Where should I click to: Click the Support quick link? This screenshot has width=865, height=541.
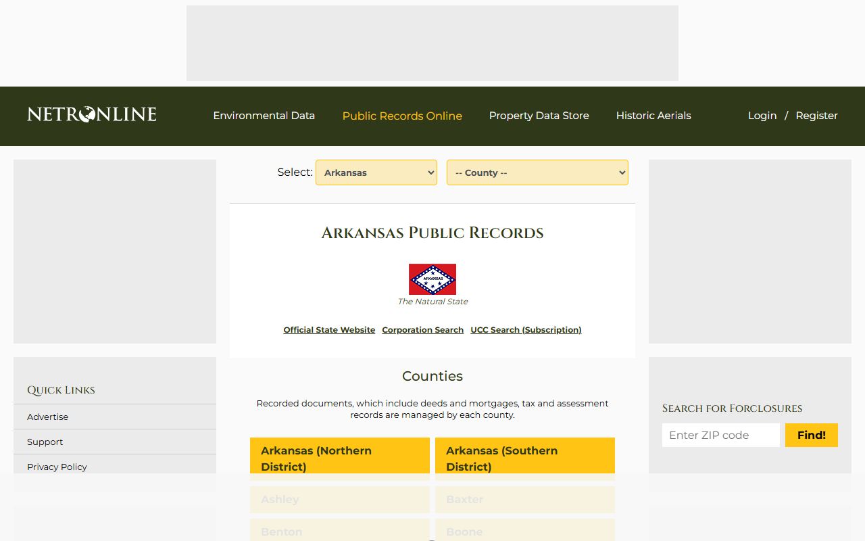(45, 442)
